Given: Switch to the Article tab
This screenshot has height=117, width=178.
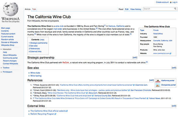Looking at the screenshot, I should (28, 9).
